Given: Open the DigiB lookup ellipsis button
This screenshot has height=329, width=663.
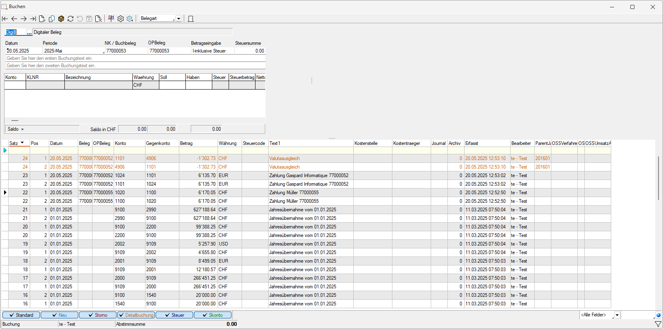Looking at the screenshot, I should [x=29, y=32].
